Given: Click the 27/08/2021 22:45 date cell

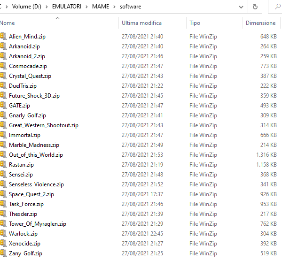Looking at the screenshot, I should tap(142, 234).
